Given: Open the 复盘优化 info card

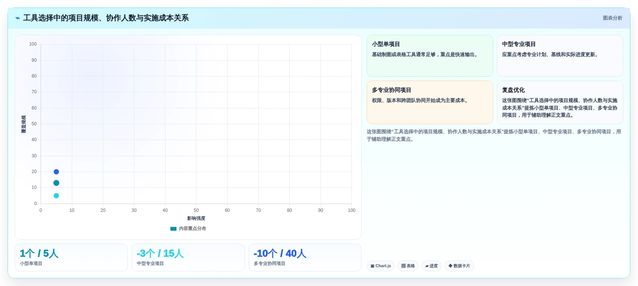Looking at the screenshot, I should pyautogui.click(x=560, y=102).
